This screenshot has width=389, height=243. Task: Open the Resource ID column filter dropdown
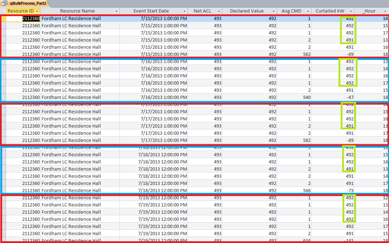pyautogui.click(x=37, y=11)
